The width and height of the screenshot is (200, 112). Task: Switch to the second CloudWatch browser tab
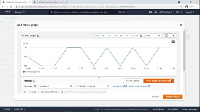click(x=48, y=2)
